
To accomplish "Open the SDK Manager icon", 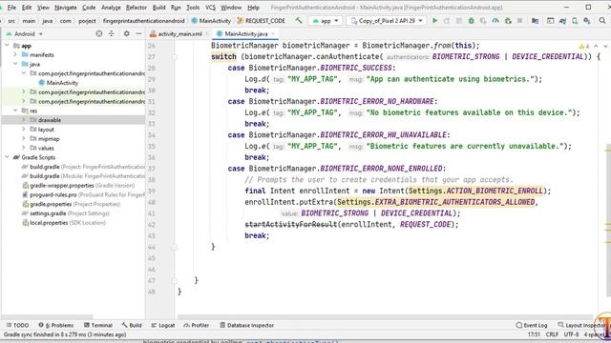I will [x=587, y=21].
